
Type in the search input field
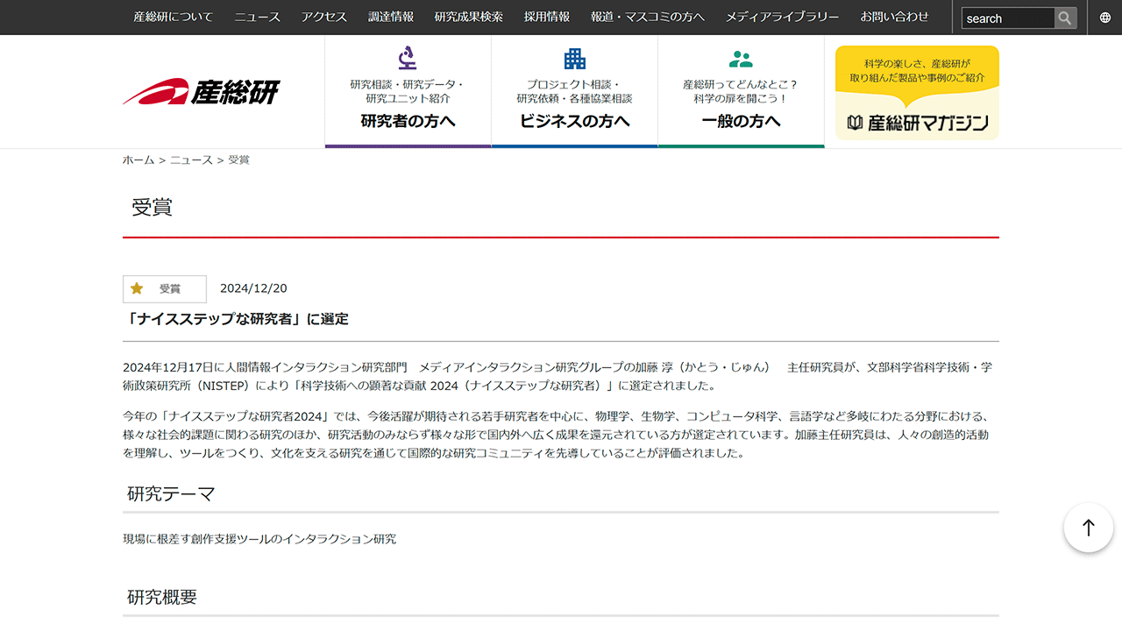click(1007, 18)
